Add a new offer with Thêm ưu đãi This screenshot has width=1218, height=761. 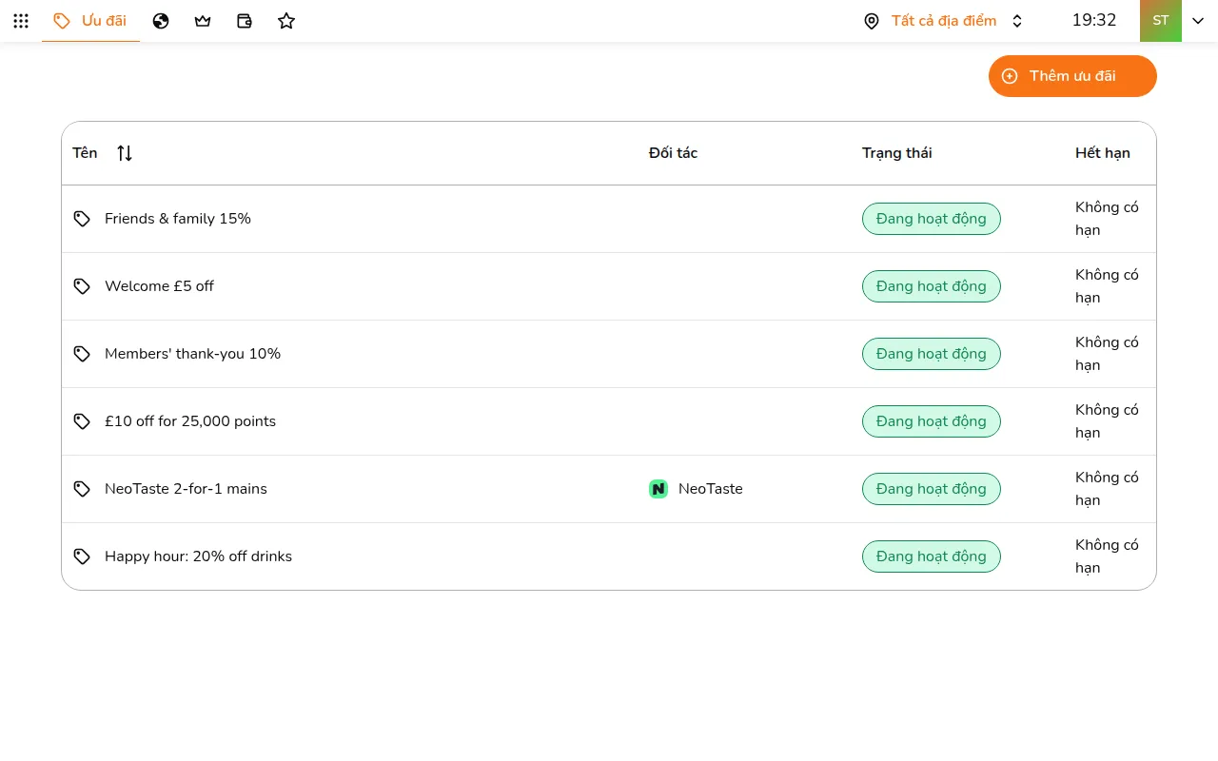click(x=1072, y=76)
